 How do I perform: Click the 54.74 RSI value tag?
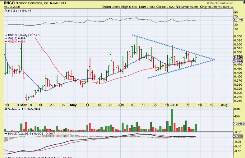tap(238, 20)
